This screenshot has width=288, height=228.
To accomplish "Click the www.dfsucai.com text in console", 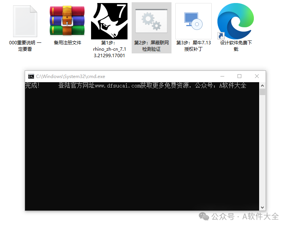I will pos(118,86).
